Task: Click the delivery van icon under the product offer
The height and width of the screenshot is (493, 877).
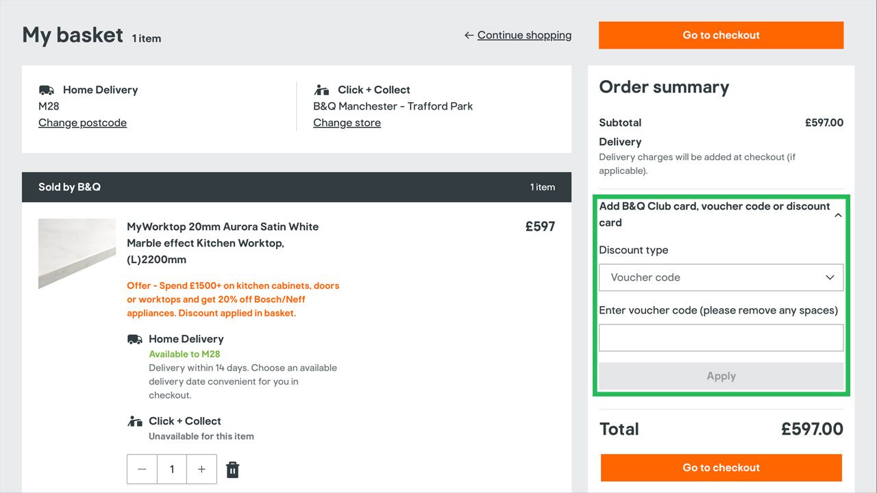Action: [135, 339]
